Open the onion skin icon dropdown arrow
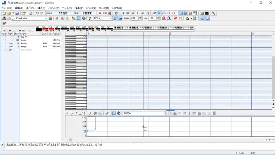275x155 pixels. tap(191, 18)
